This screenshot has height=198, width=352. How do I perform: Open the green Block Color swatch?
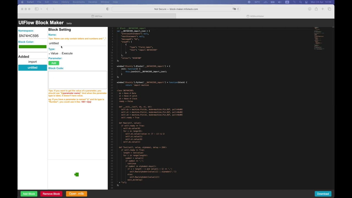[32, 46]
